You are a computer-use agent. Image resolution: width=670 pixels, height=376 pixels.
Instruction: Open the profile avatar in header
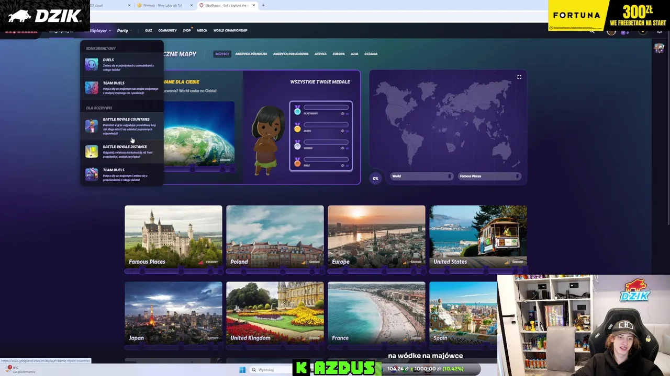click(611, 32)
